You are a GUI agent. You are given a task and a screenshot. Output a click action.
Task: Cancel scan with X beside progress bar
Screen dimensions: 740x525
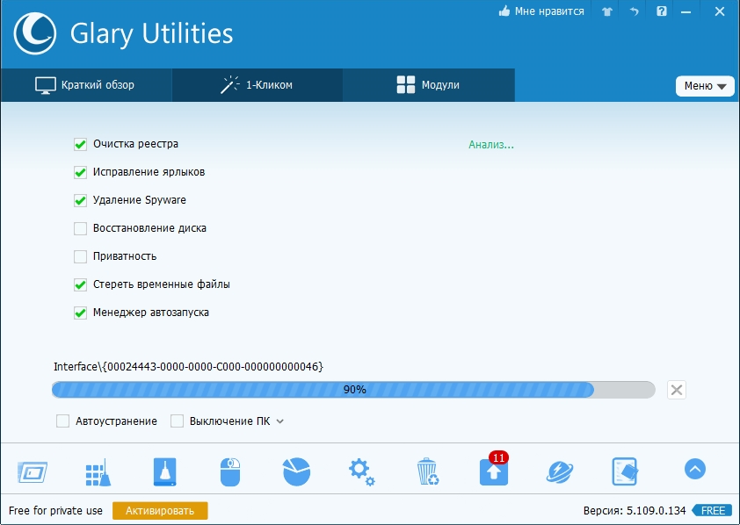coord(677,390)
